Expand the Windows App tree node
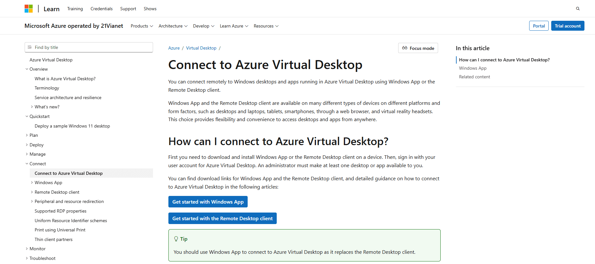The width and height of the screenshot is (595, 264). pyautogui.click(x=32, y=182)
